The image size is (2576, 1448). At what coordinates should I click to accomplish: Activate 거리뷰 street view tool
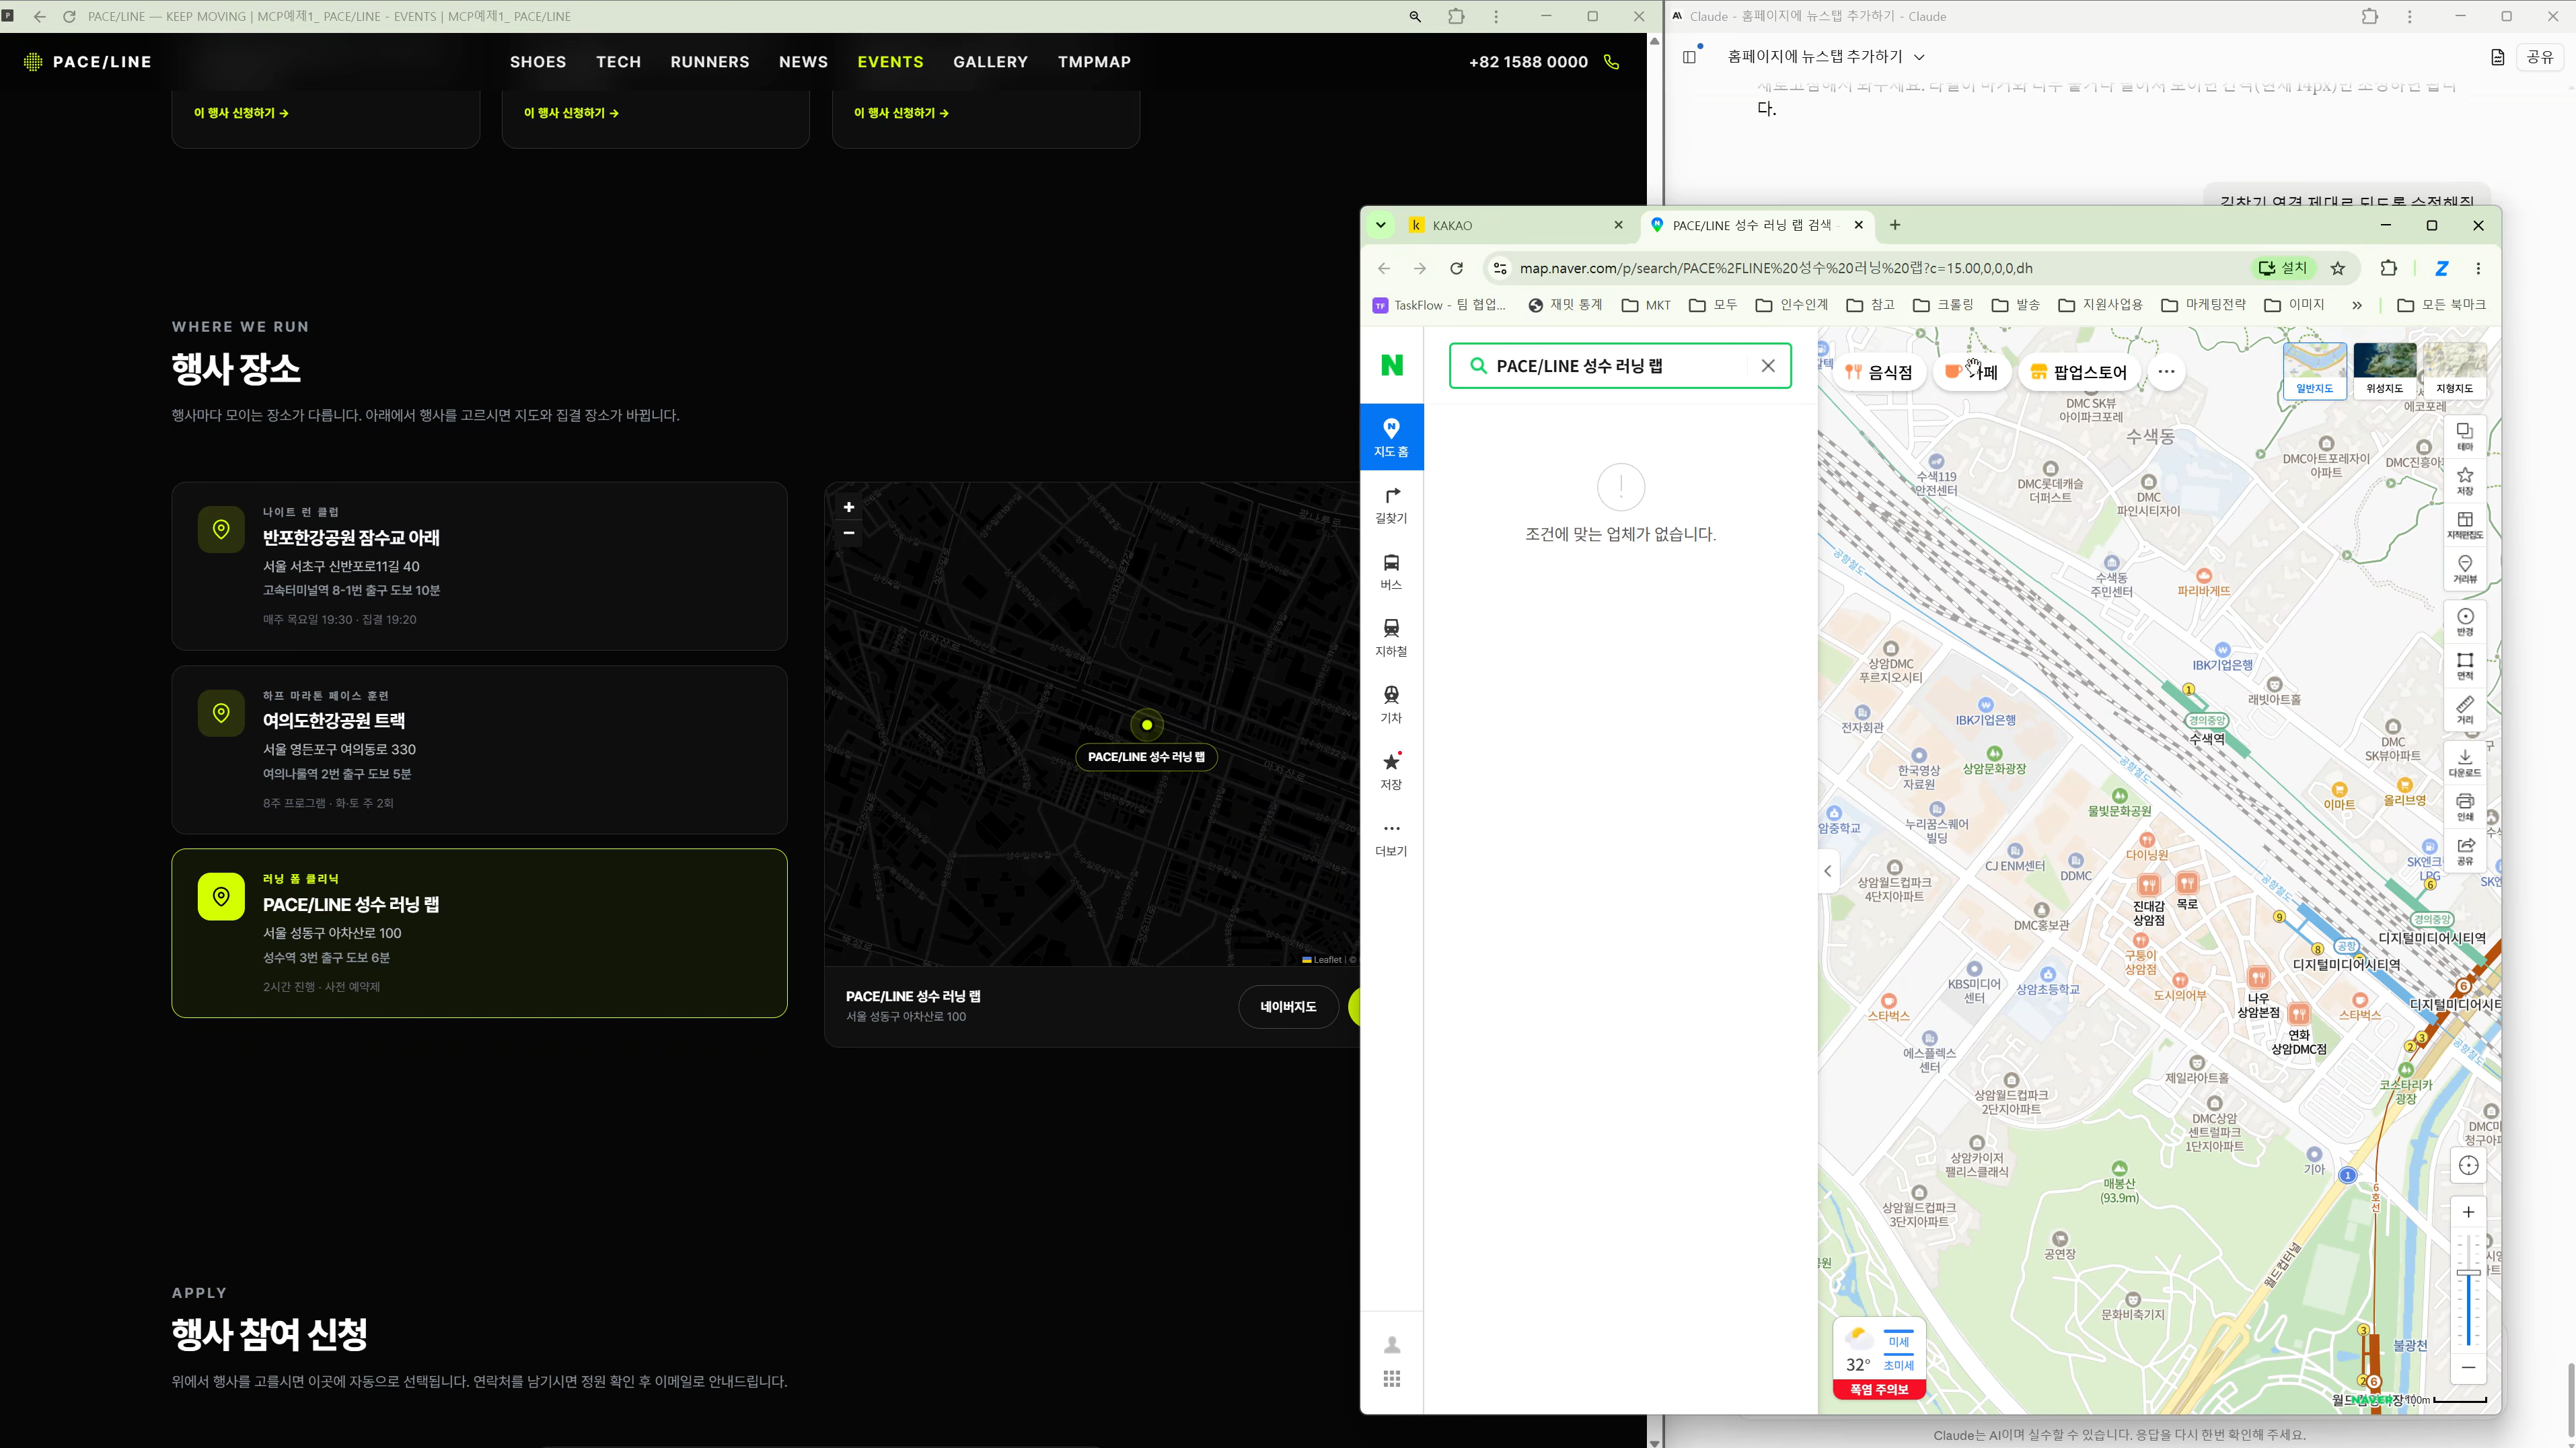click(2465, 569)
